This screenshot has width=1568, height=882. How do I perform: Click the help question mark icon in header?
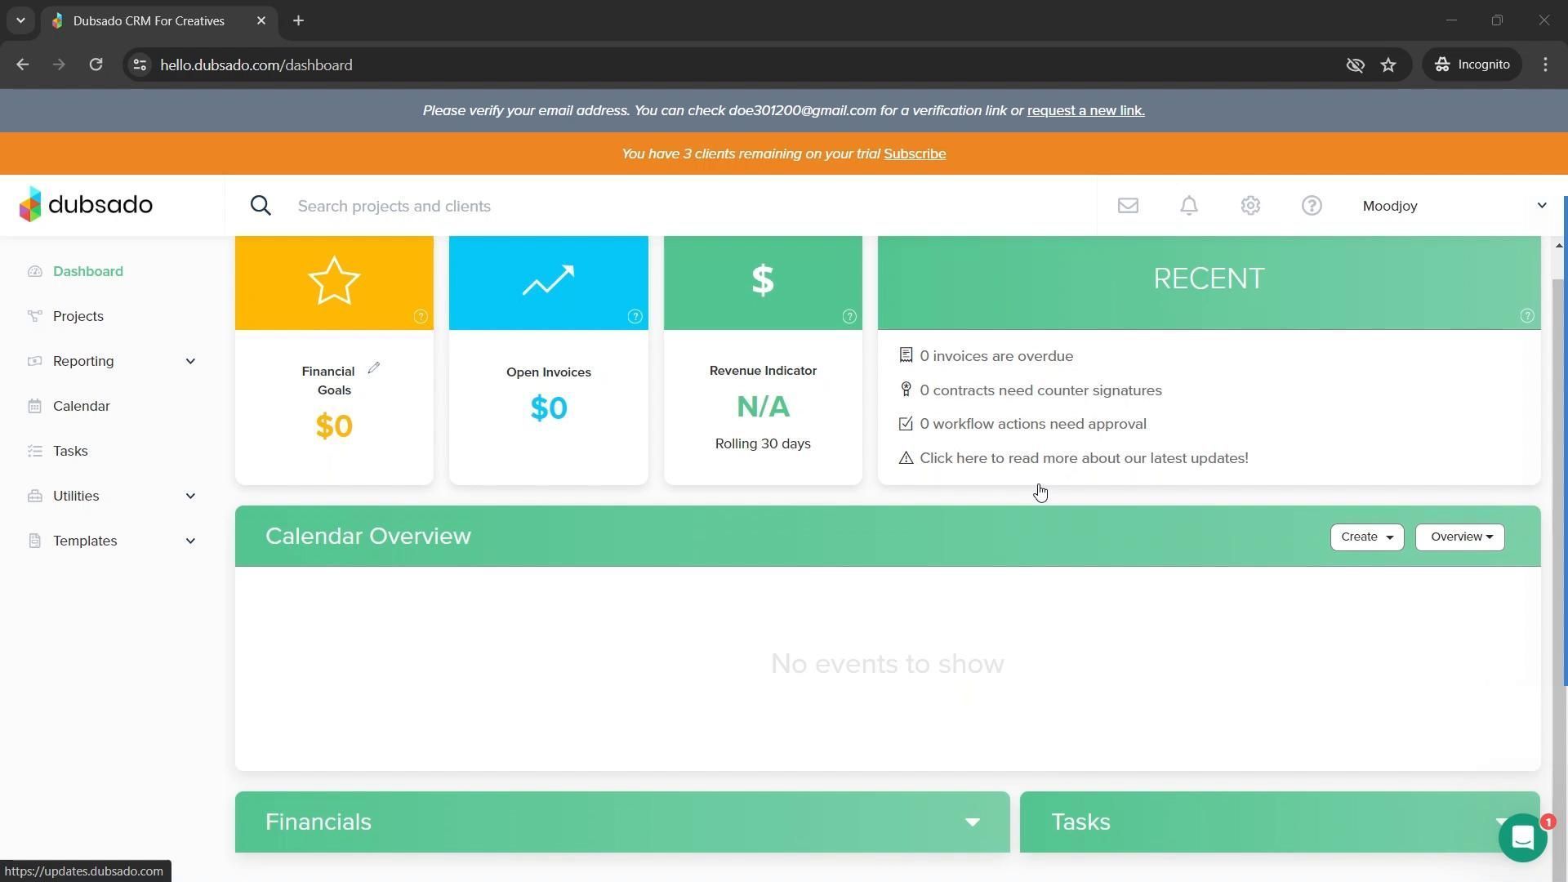[1312, 206]
